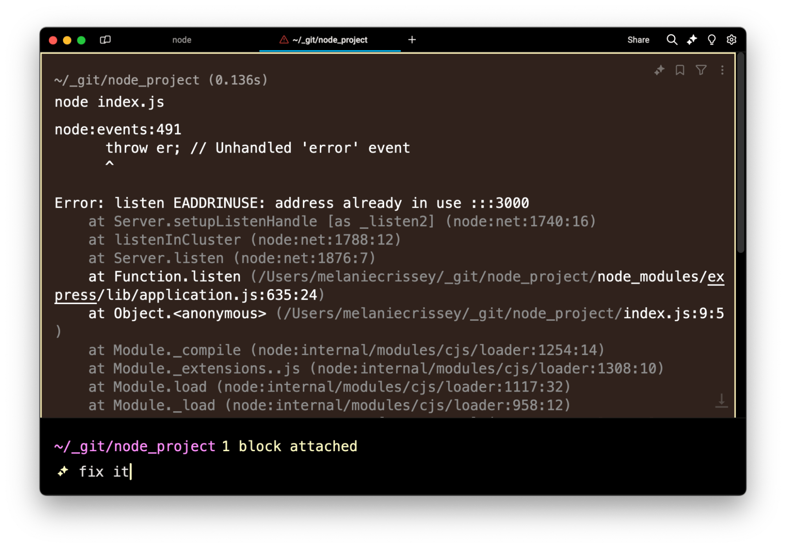
Task: Open block's three-dot more options menu
Action: point(722,70)
